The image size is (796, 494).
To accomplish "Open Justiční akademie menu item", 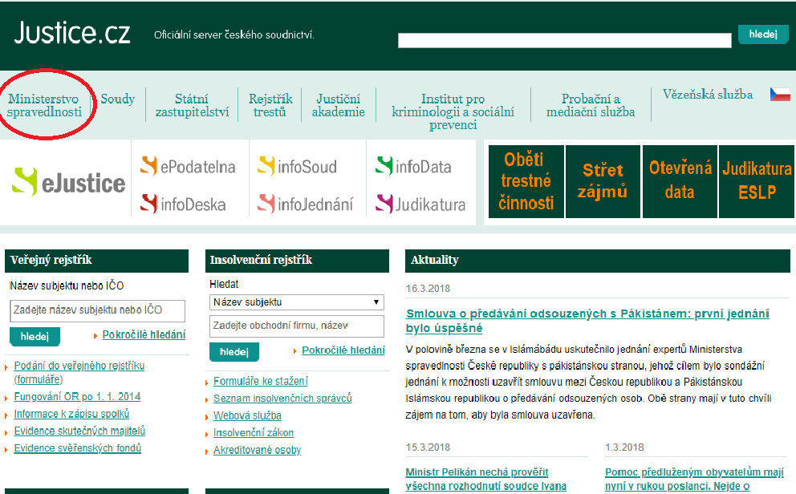I will [338, 105].
